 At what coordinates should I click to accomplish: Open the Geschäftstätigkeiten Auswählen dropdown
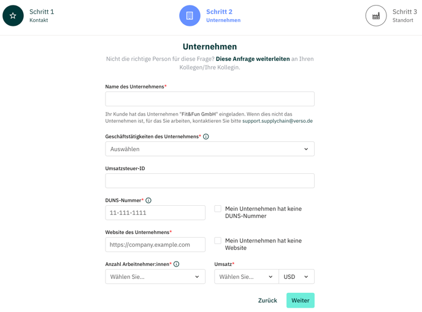(x=210, y=149)
